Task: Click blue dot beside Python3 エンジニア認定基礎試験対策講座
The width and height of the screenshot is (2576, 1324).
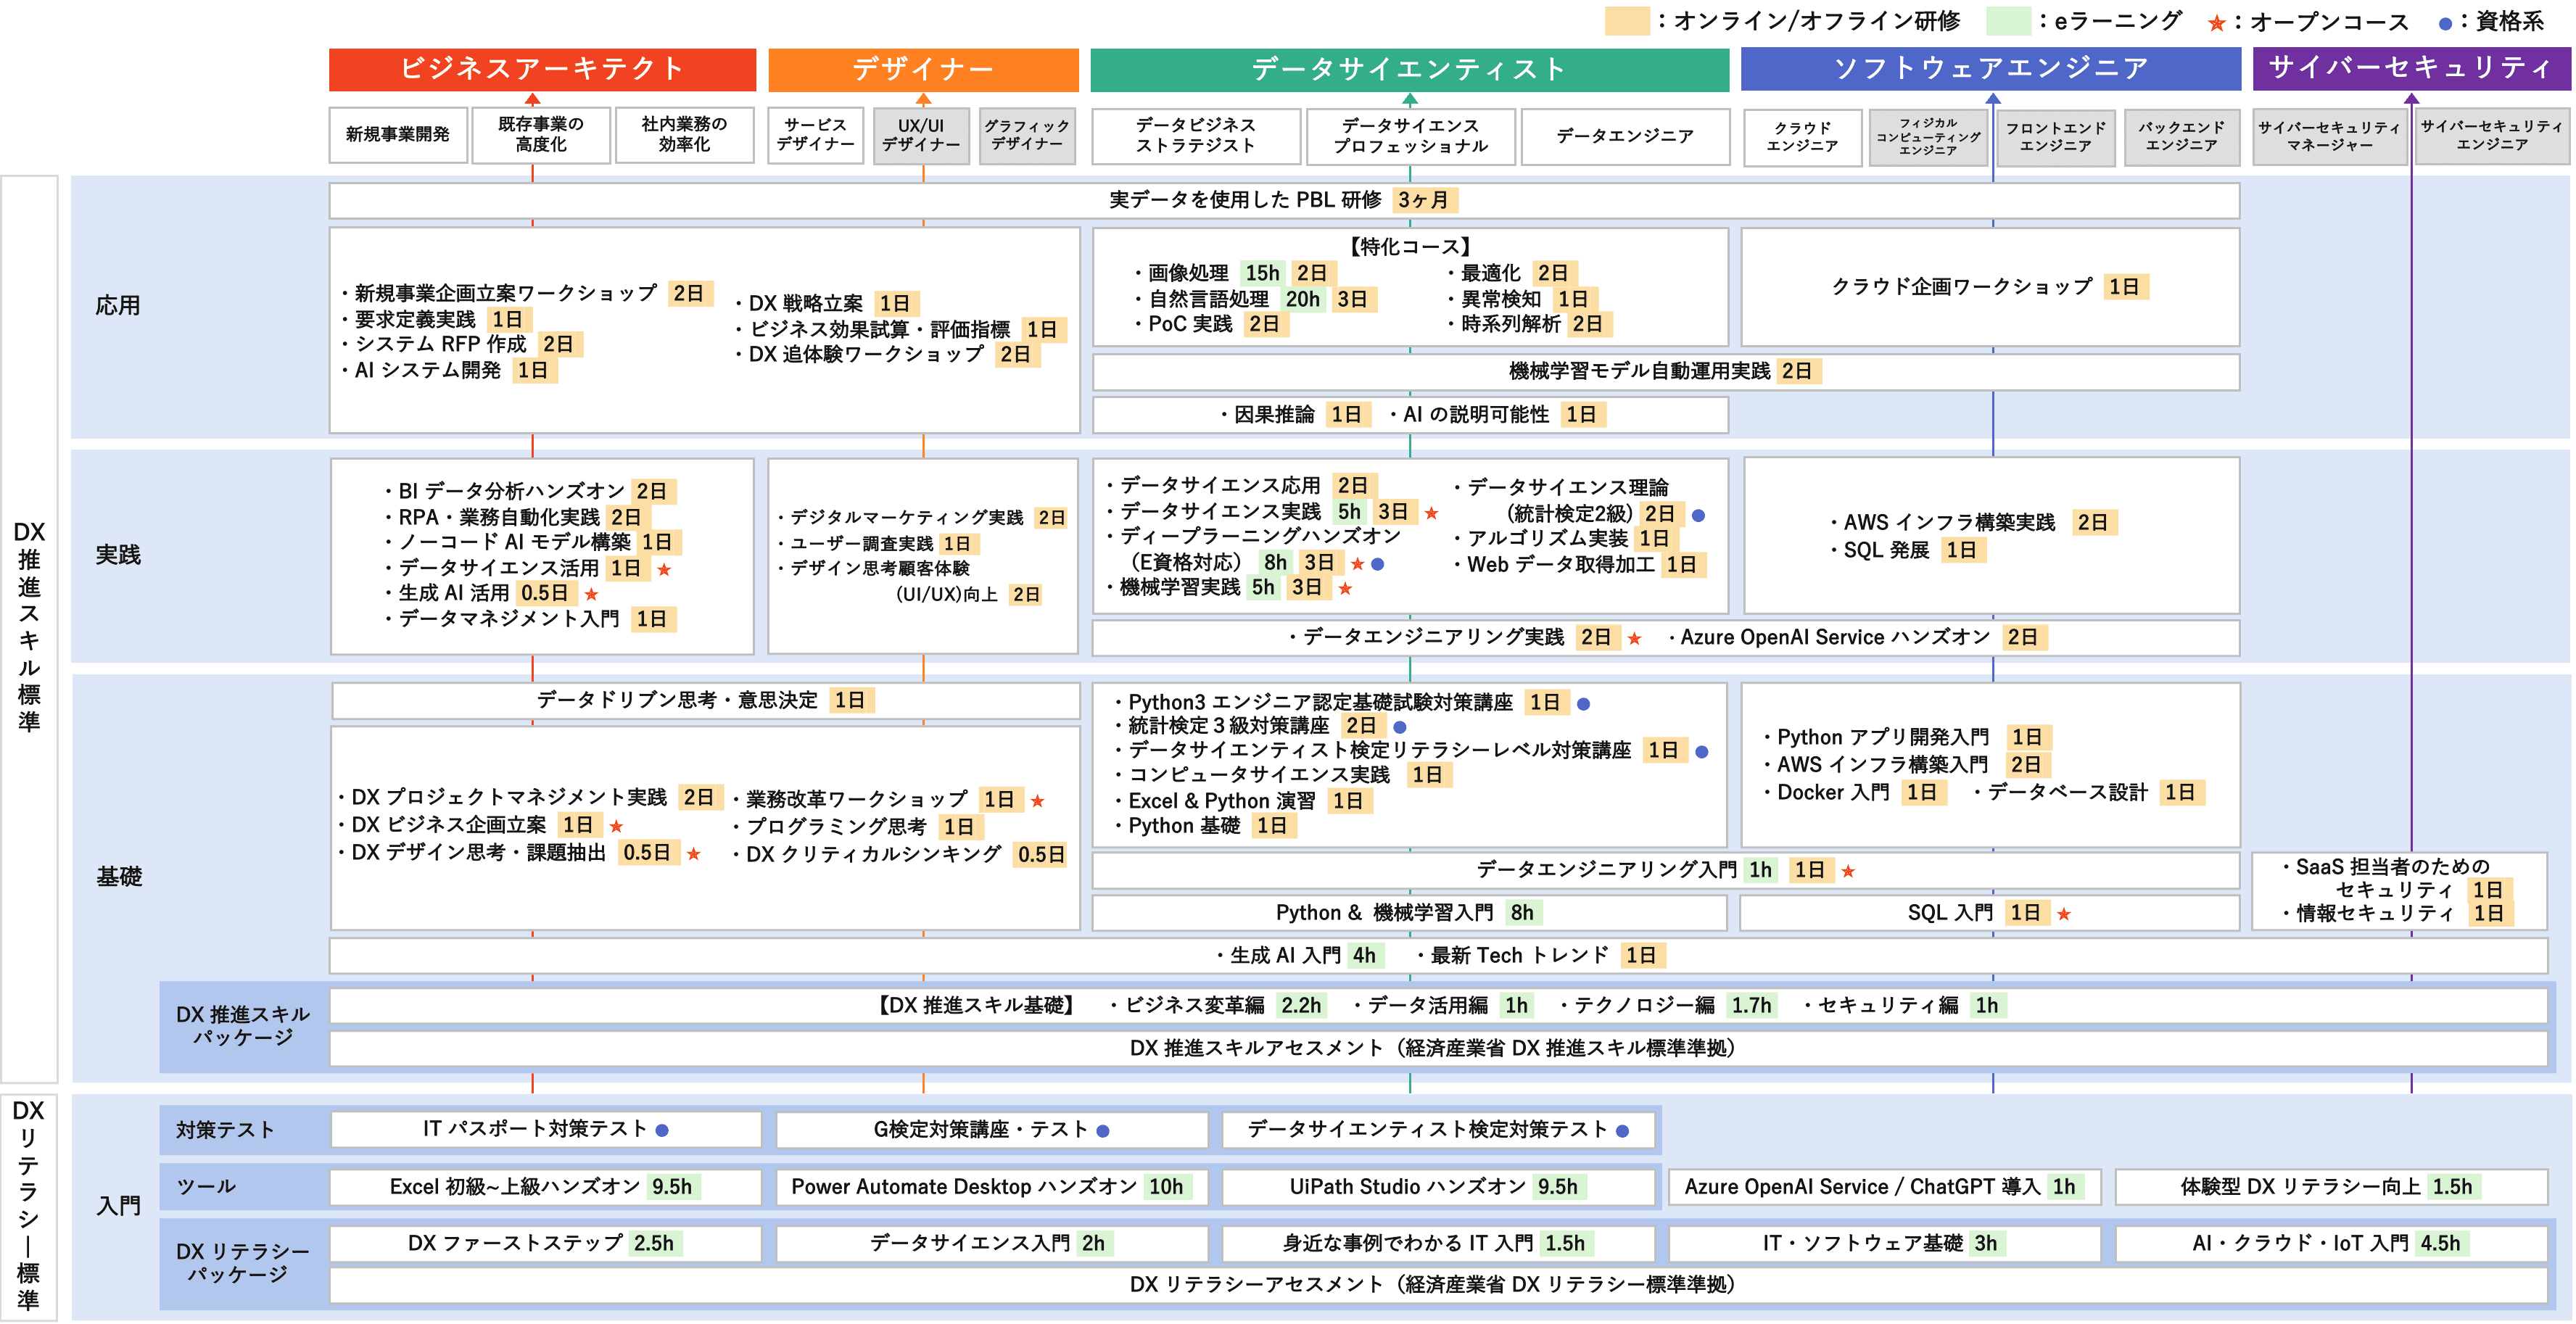Action: point(1583,704)
